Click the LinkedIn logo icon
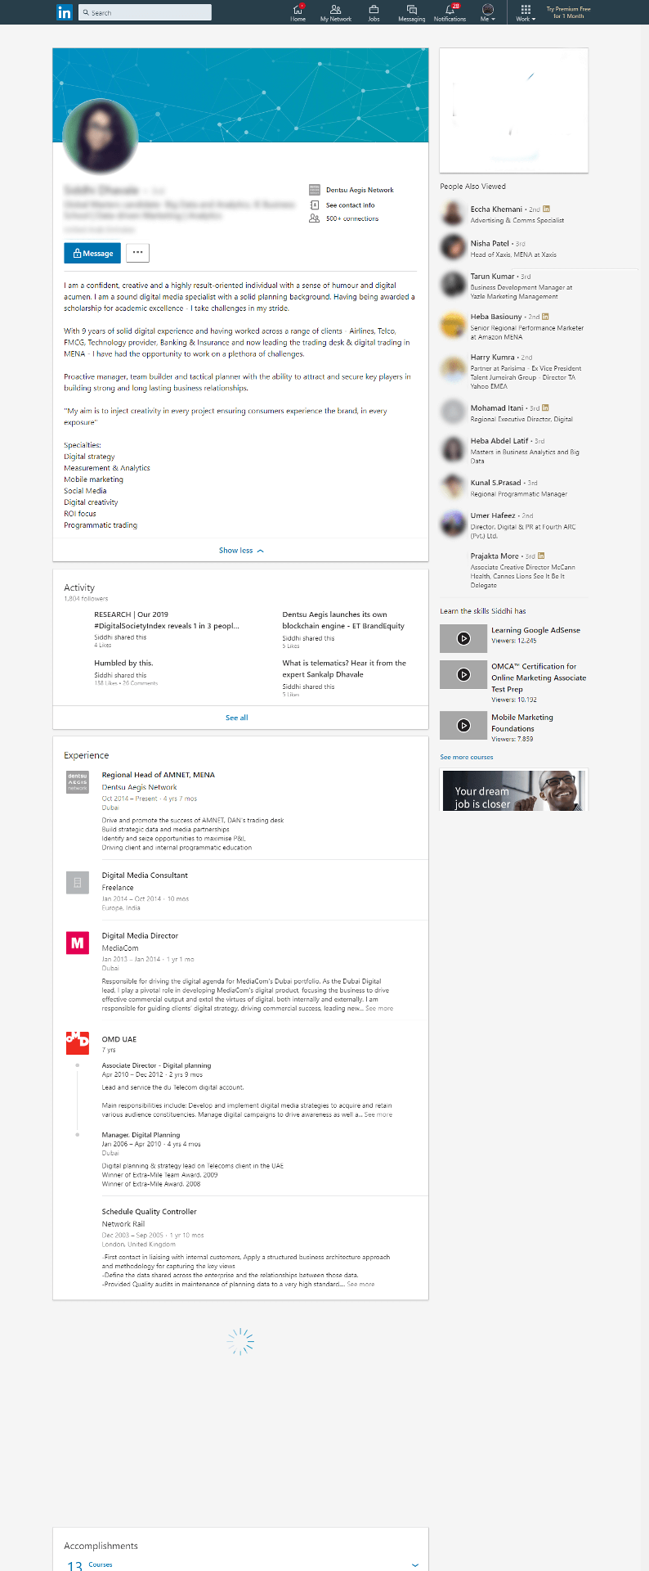This screenshot has height=1571, width=649. [x=64, y=12]
